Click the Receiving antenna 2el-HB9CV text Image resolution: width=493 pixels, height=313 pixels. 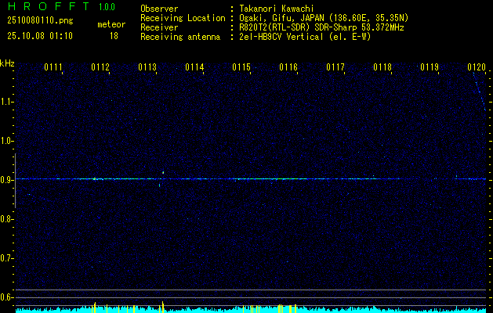coord(305,37)
